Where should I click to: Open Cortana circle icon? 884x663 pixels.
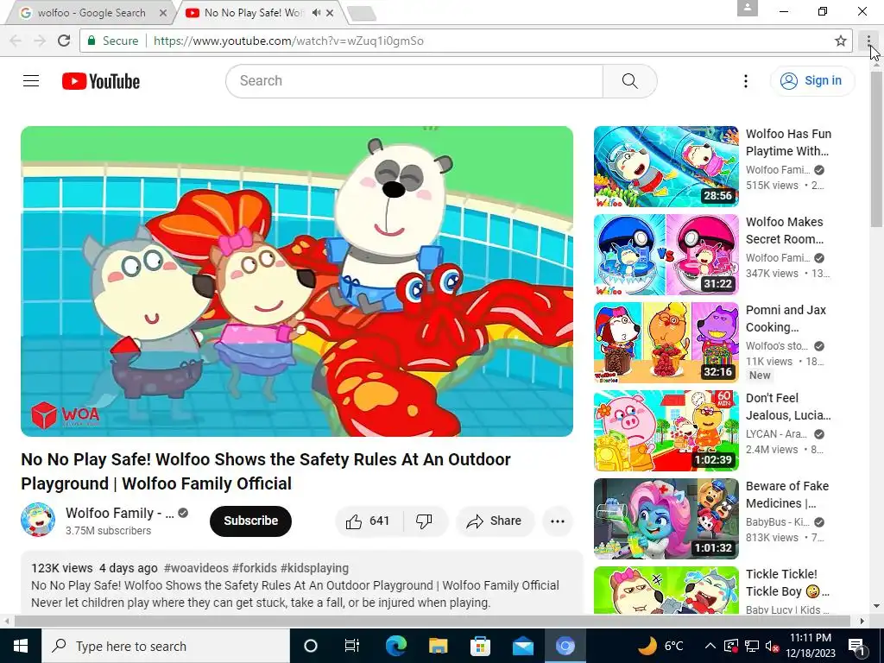tap(311, 646)
